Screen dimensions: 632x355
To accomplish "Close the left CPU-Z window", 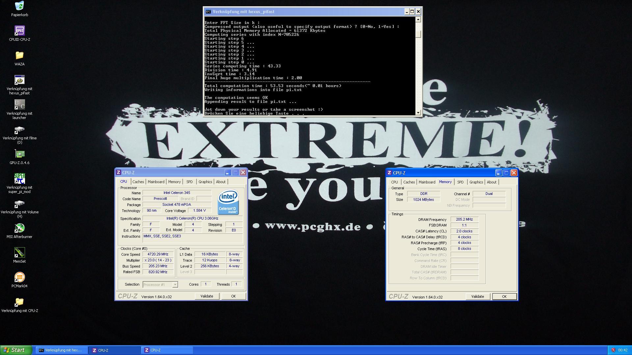I will pos(243,173).
